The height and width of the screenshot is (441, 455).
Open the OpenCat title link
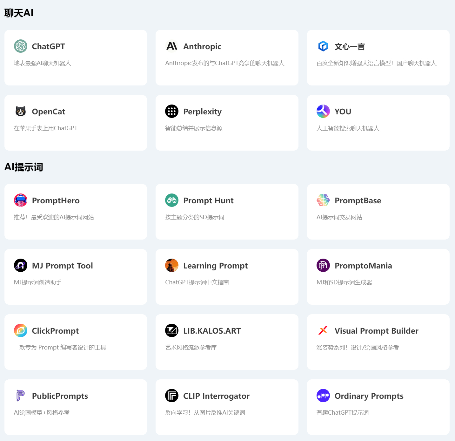(49, 112)
